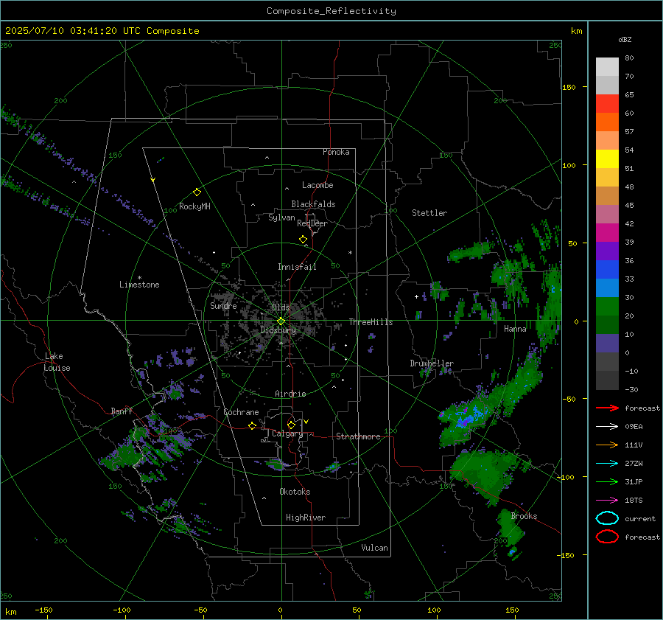
Task: Pick the lightest gray swatch at 80 dBZ
Action: pyautogui.click(x=607, y=67)
